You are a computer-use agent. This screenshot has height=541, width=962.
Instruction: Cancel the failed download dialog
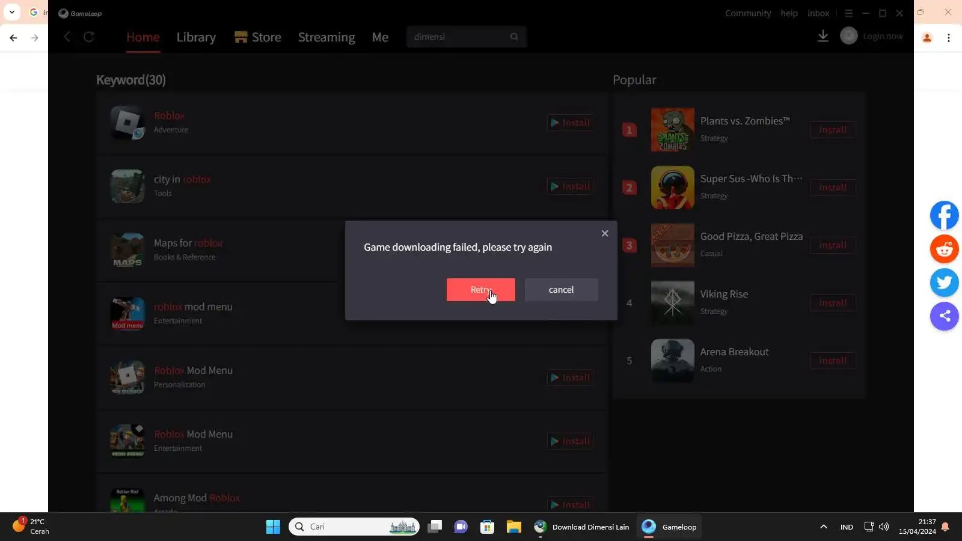(561, 290)
